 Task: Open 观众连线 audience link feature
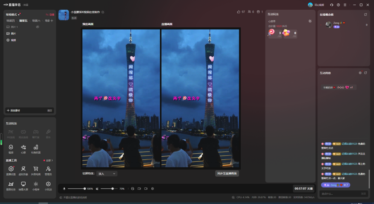click(23, 134)
